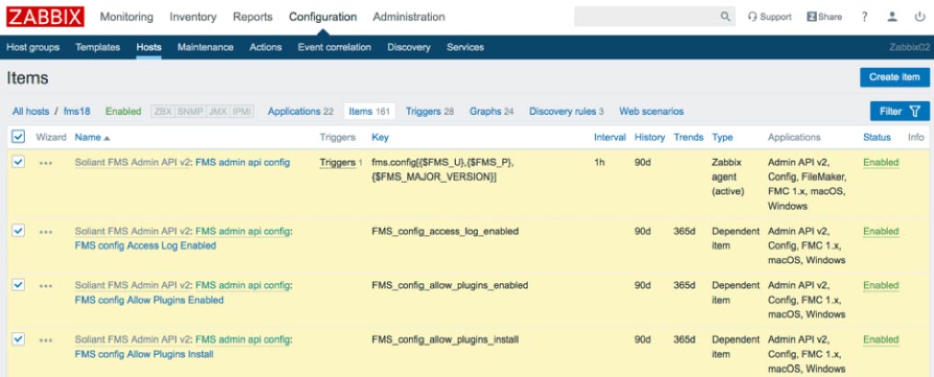The width and height of the screenshot is (934, 377).
Task: Sort by Type column header
Action: click(722, 137)
